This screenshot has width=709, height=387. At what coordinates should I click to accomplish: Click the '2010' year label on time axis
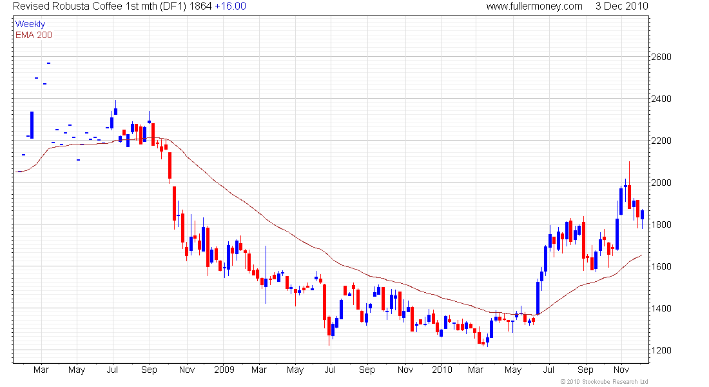442,370
